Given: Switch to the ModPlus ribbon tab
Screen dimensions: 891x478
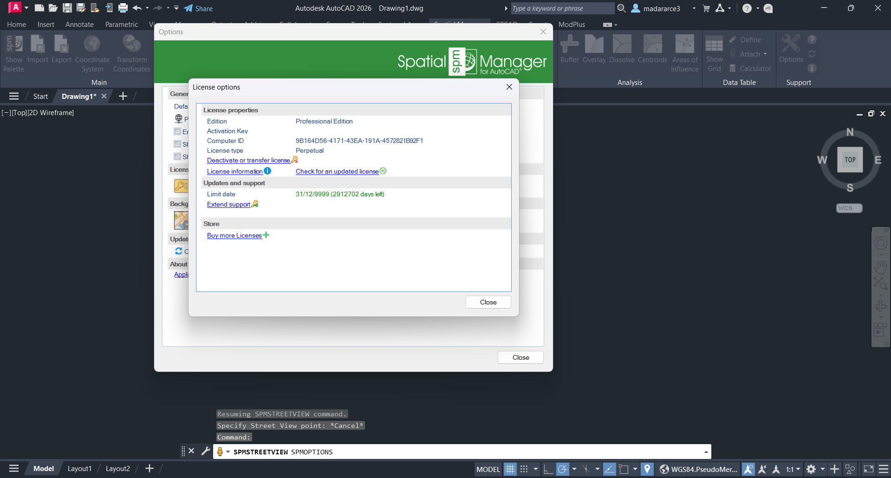Looking at the screenshot, I should (572, 24).
